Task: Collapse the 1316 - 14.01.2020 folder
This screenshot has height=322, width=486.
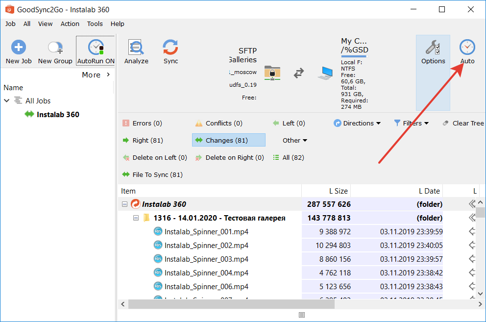Action: click(x=136, y=218)
